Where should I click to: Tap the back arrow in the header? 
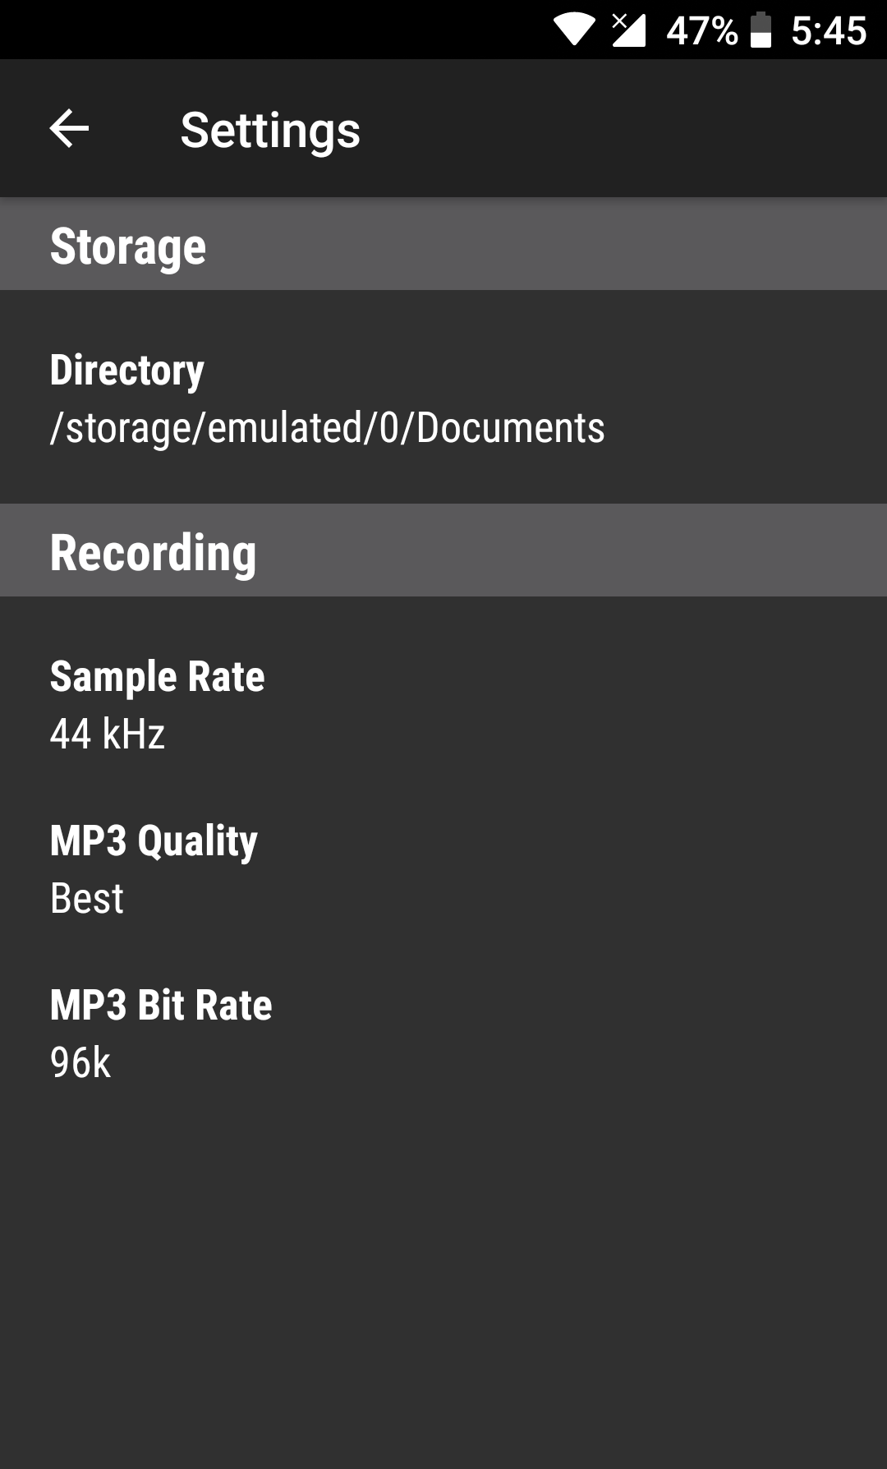pos(69,129)
